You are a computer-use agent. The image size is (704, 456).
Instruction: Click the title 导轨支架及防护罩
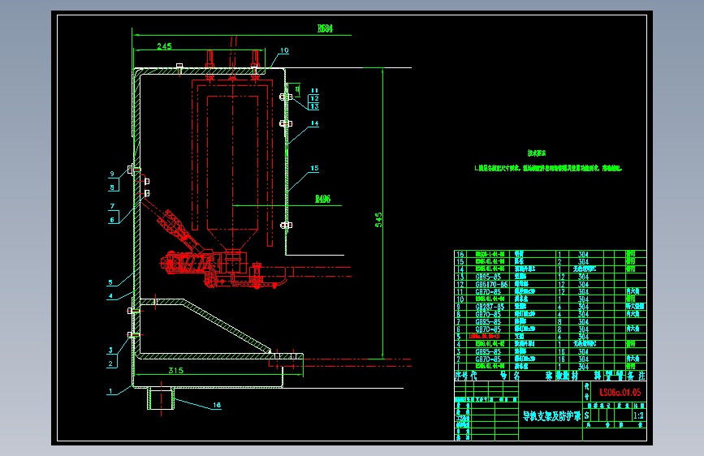pos(551,416)
